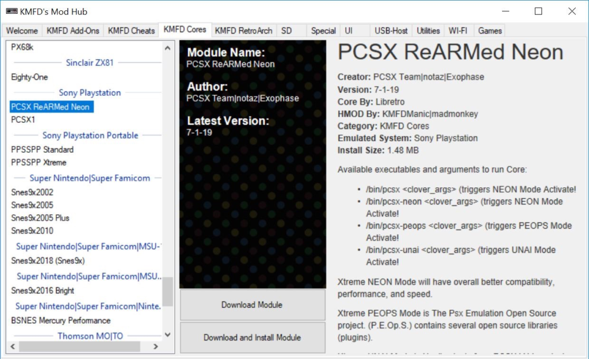
Task: Select PPSSPP Xtreme
Action: point(39,163)
